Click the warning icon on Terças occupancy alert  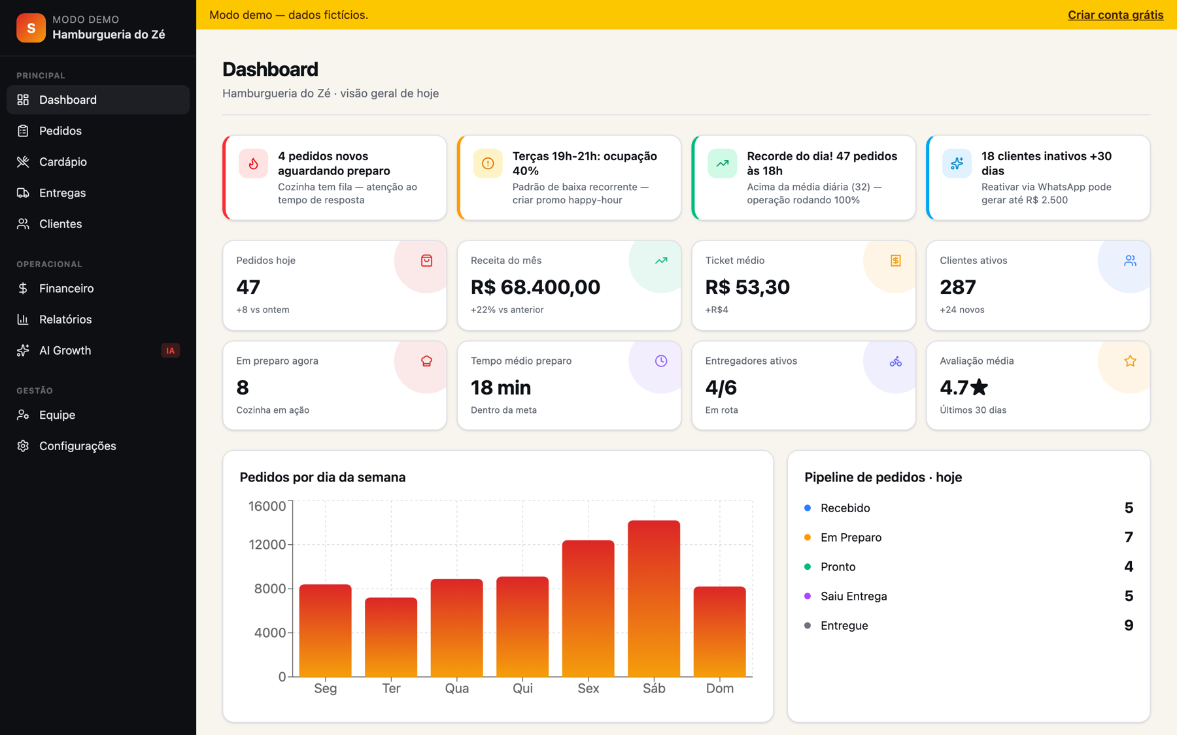point(488,163)
